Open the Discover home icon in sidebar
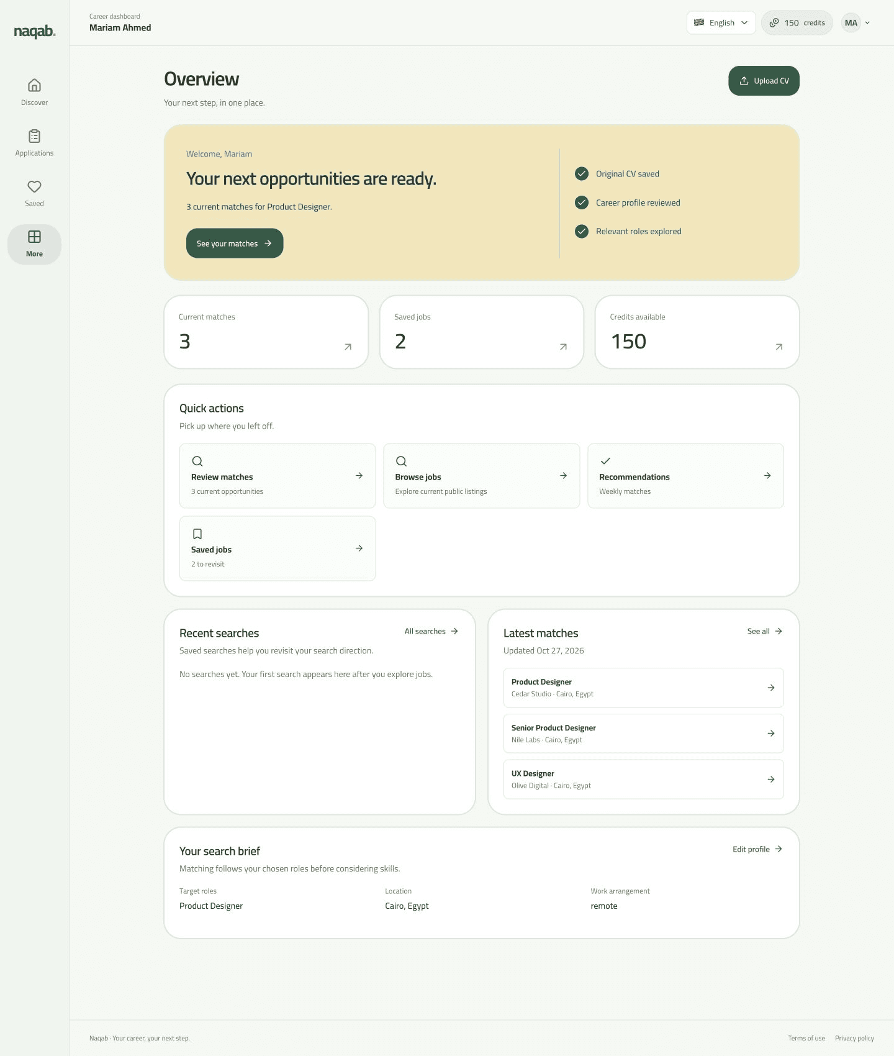 tap(34, 85)
